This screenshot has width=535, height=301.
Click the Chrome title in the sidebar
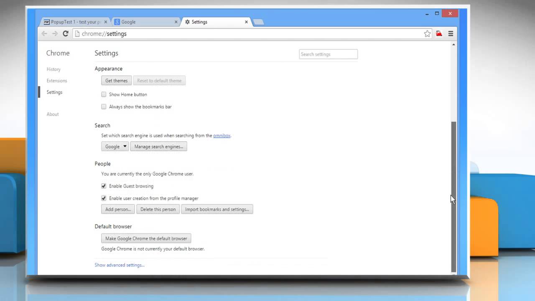(58, 53)
